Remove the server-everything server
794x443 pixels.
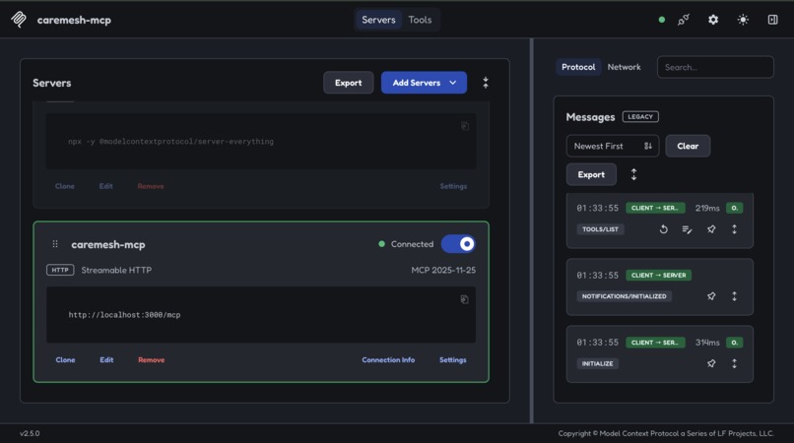(151, 186)
